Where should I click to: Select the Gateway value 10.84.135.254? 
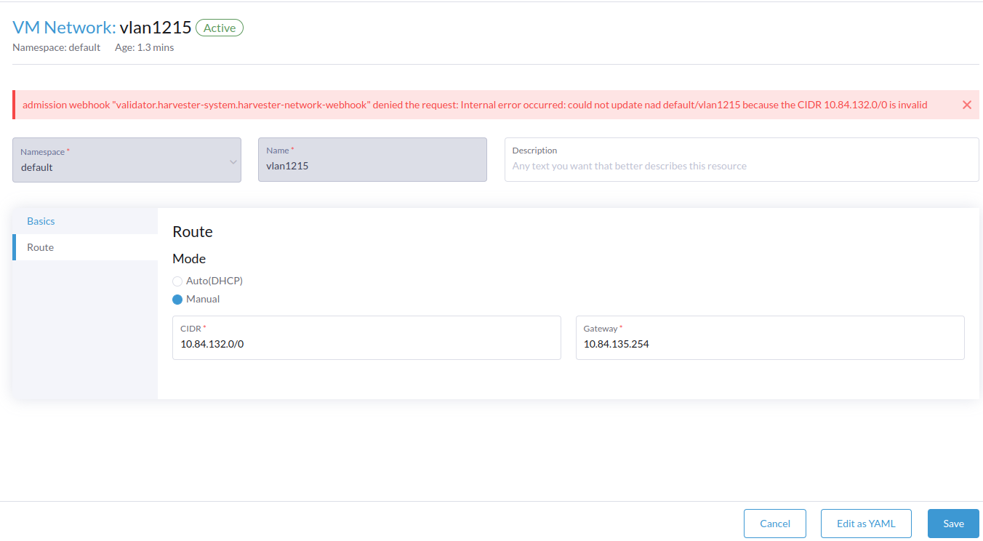617,343
